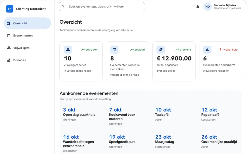Click the search magnifier icon
This screenshot has height=154, width=247.
pos(63,7)
